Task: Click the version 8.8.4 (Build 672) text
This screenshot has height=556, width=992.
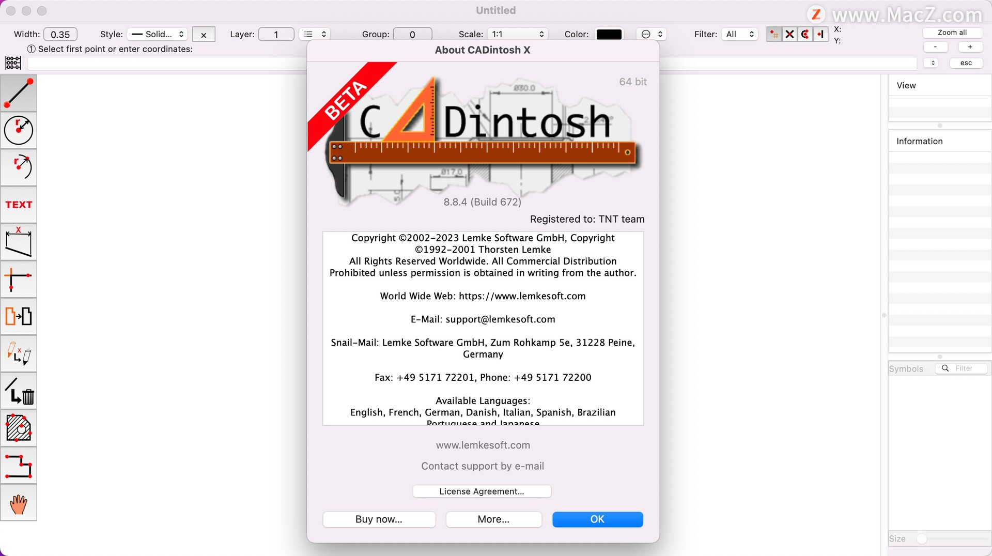Action: [x=482, y=202]
